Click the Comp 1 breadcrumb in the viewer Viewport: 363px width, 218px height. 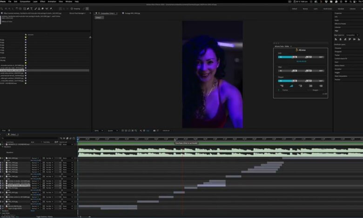coord(98,18)
